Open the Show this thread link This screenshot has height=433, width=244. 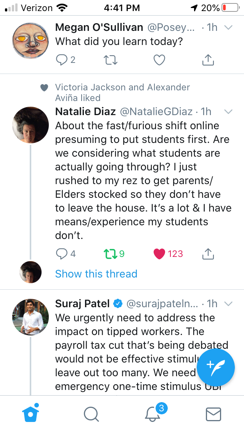[x=96, y=274]
